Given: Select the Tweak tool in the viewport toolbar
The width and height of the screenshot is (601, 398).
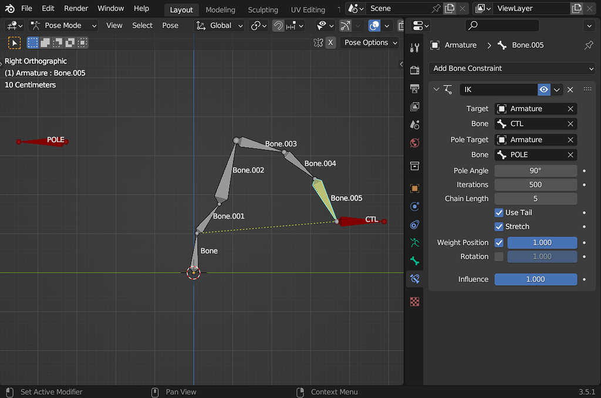Looking at the screenshot, I should (14, 42).
